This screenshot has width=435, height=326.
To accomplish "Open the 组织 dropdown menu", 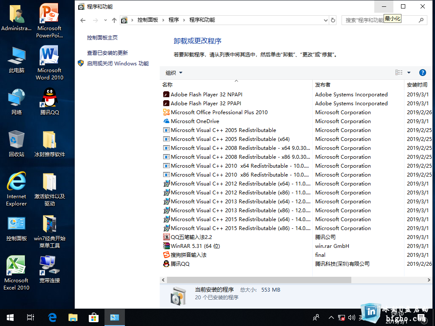I will [x=174, y=73].
